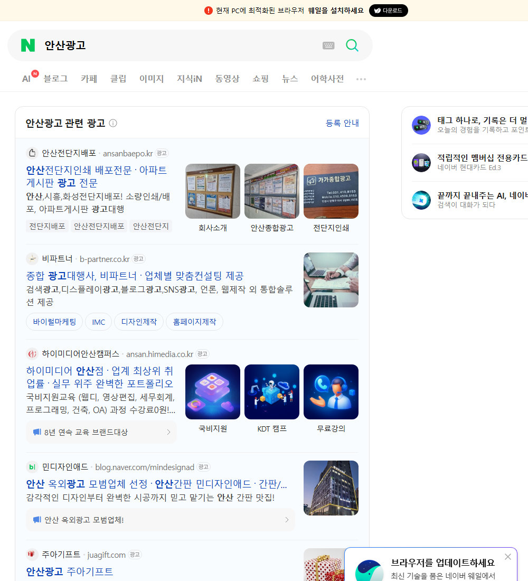Screen dimensions: 528x581
Task: Switch to the 클립 tab
Action: [x=118, y=79]
